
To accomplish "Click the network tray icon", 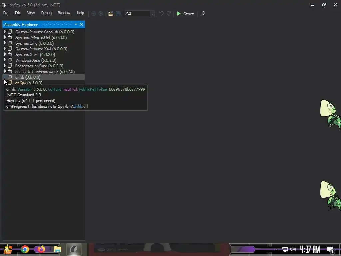I will click(x=285, y=249).
